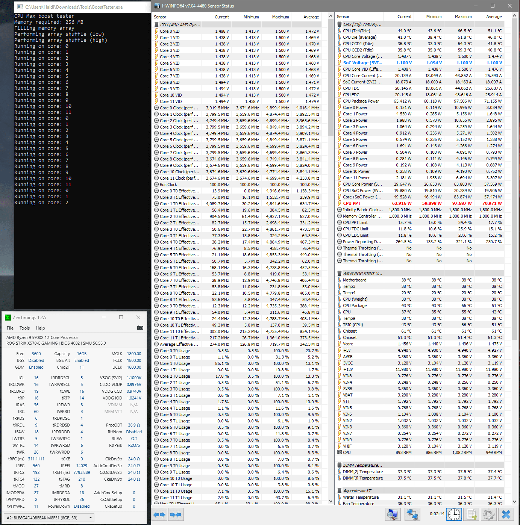Viewport: 520px width, 525px height.
Task: Open the HWiNFO networked-computers remote icon
Action: point(412,514)
